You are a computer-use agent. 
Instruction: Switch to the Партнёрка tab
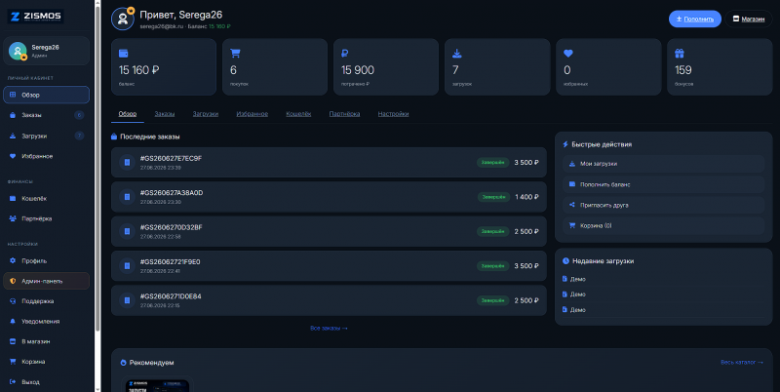click(344, 114)
